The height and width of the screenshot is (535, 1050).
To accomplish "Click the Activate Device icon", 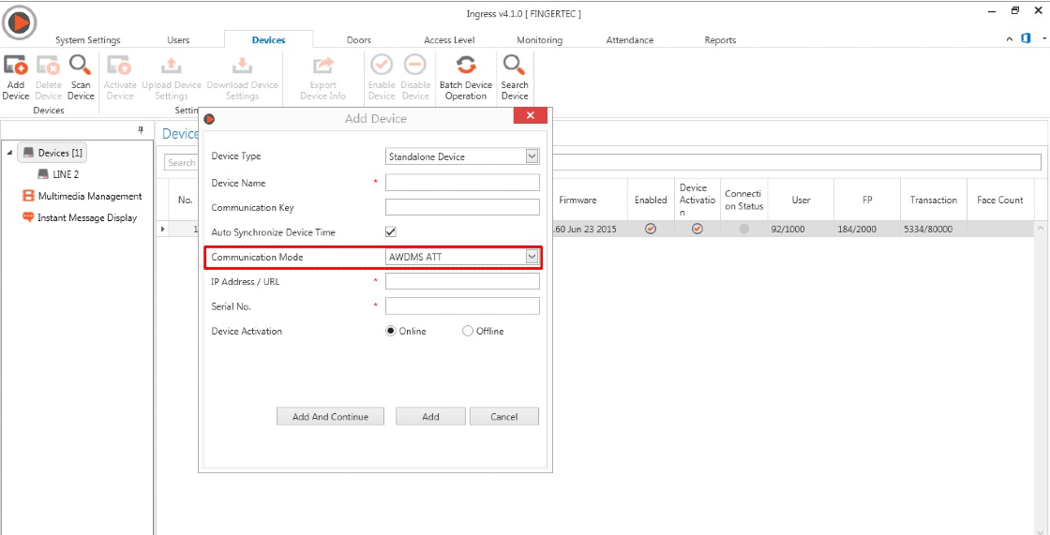I will (x=120, y=65).
